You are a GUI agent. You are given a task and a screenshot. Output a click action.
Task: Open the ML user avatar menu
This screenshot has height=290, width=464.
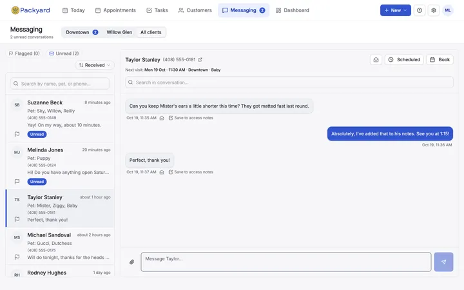(448, 10)
